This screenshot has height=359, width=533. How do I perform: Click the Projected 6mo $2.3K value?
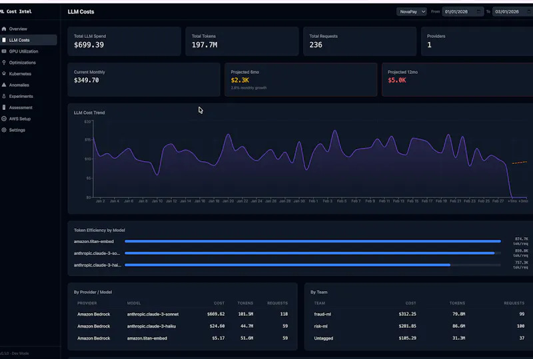(x=240, y=80)
